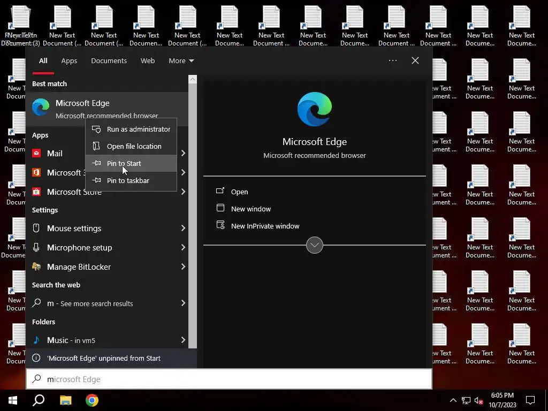This screenshot has height=411, width=548.
Task: Choose Run as administrator from context menu
Action: pos(131,129)
